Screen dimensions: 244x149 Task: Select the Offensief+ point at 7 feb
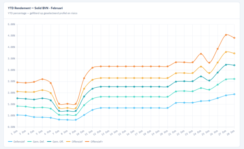pyautogui.click(x=59, y=104)
